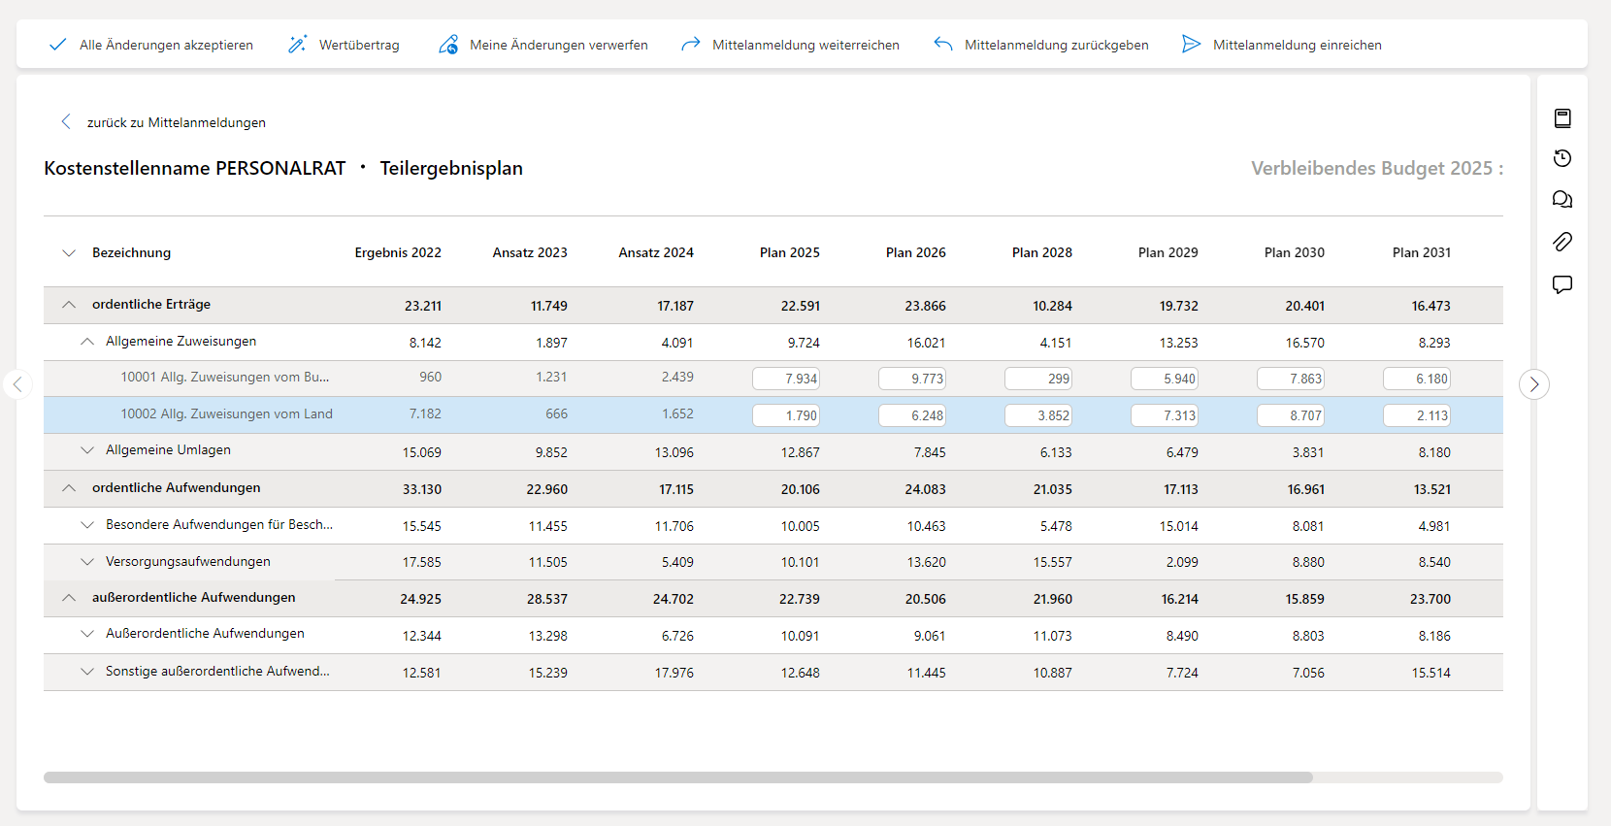Screen dimensions: 1611x826
Task: Click Plan 2025 field for row 10001
Action: [786, 379]
